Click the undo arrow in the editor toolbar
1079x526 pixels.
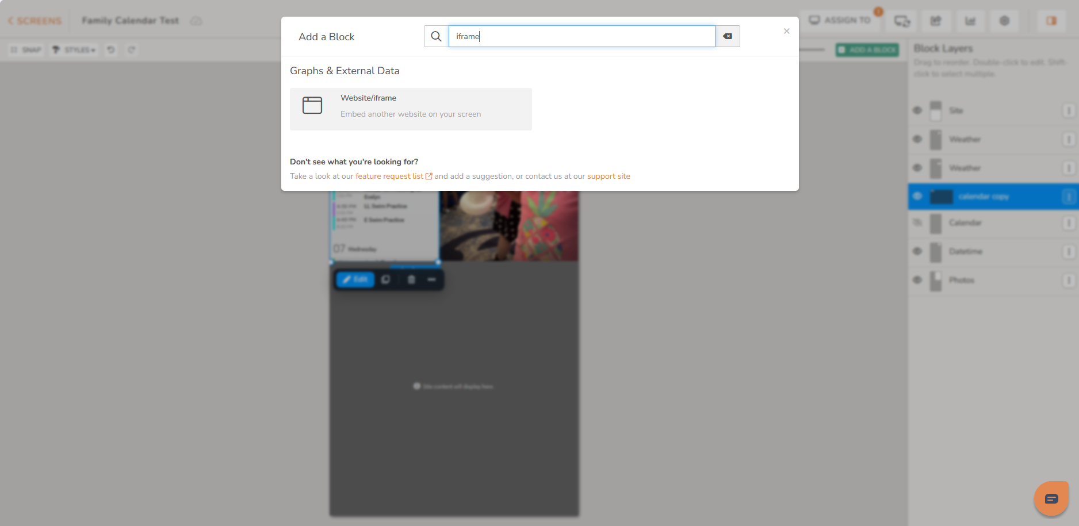tap(111, 50)
